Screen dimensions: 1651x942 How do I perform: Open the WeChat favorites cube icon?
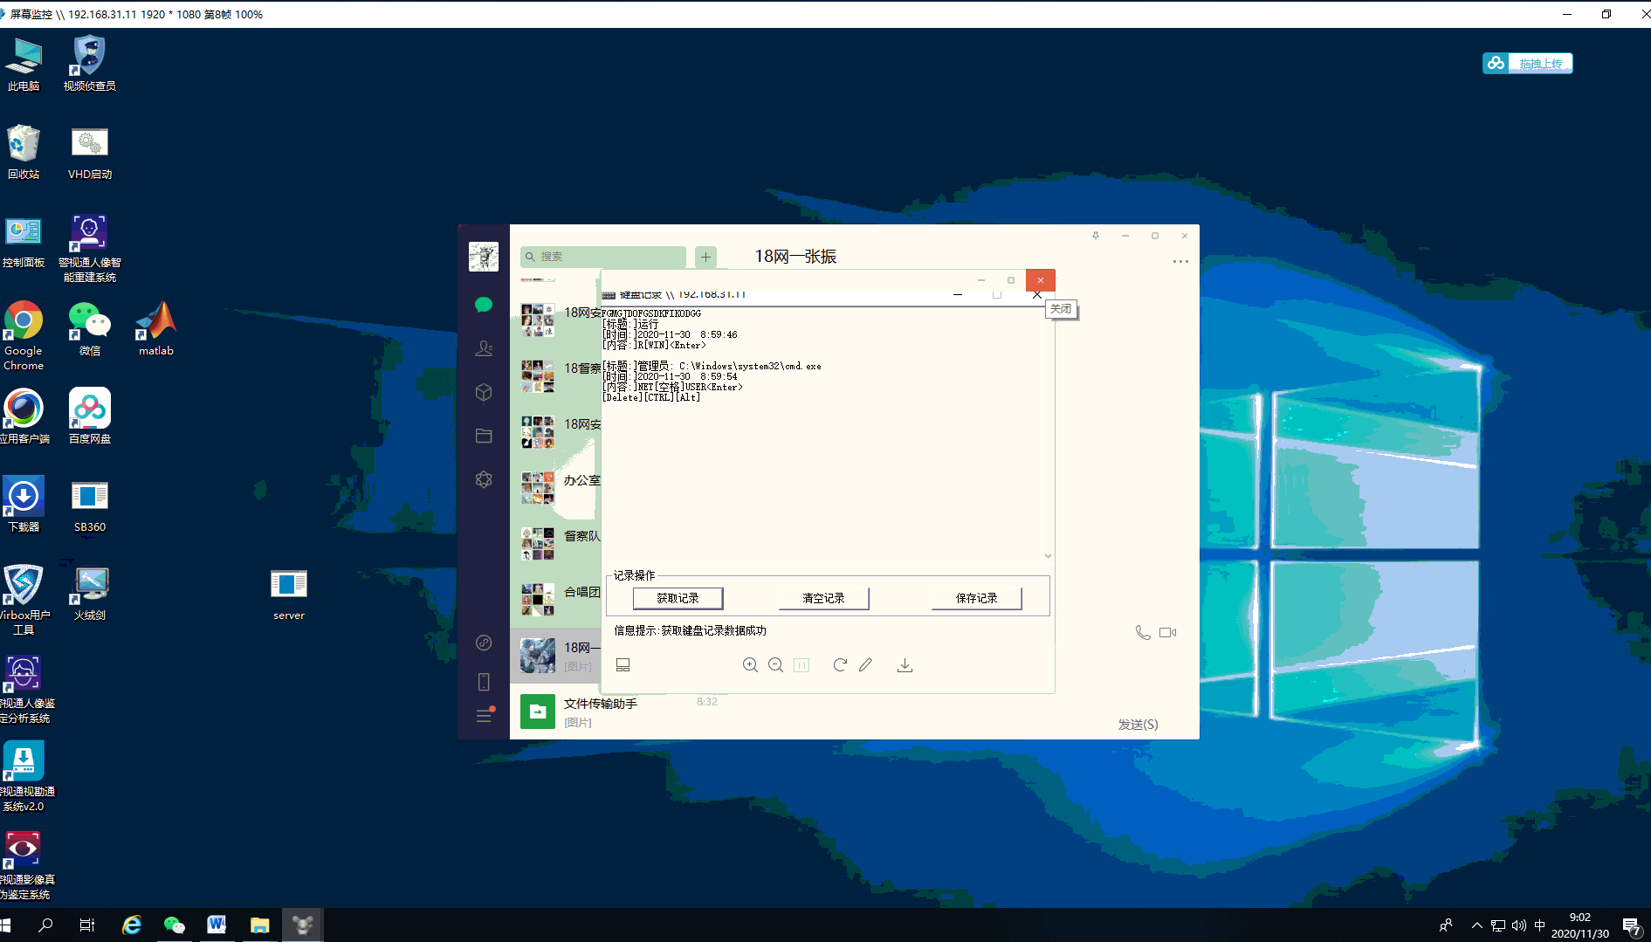484,392
